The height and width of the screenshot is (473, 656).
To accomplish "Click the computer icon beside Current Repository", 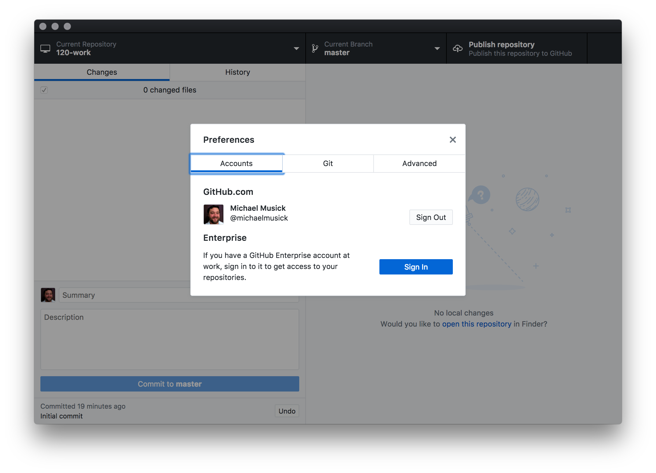I will pos(45,48).
